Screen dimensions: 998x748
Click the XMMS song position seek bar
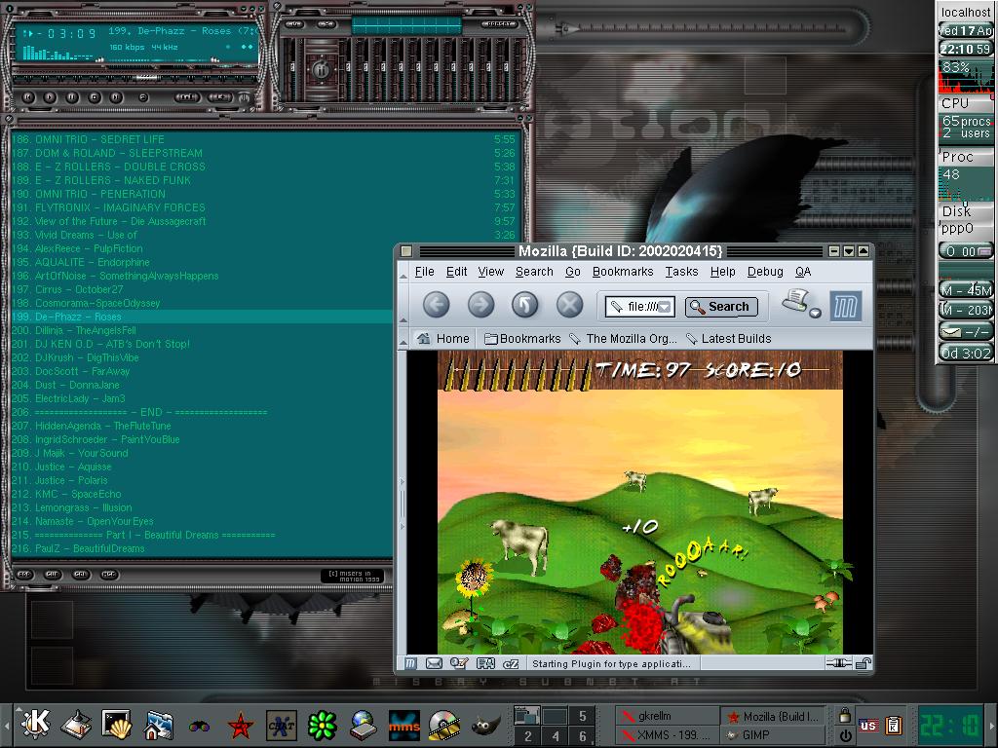pyautogui.click(x=134, y=78)
